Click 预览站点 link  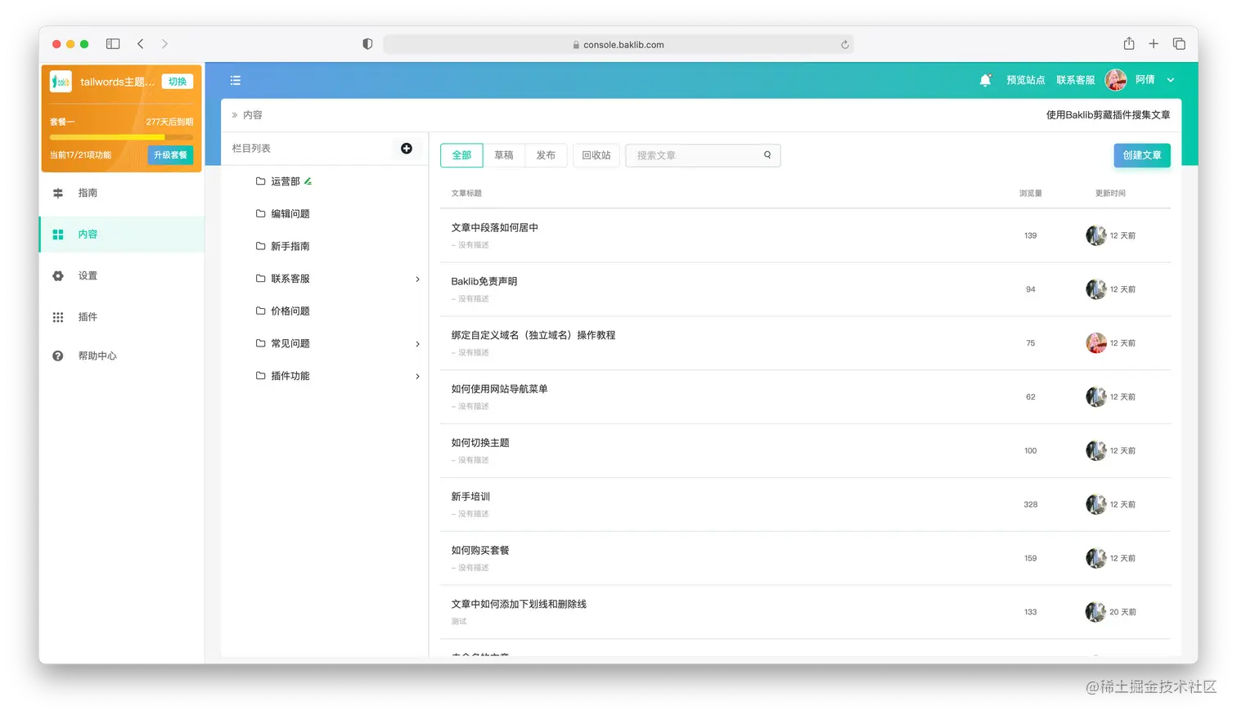(1025, 80)
